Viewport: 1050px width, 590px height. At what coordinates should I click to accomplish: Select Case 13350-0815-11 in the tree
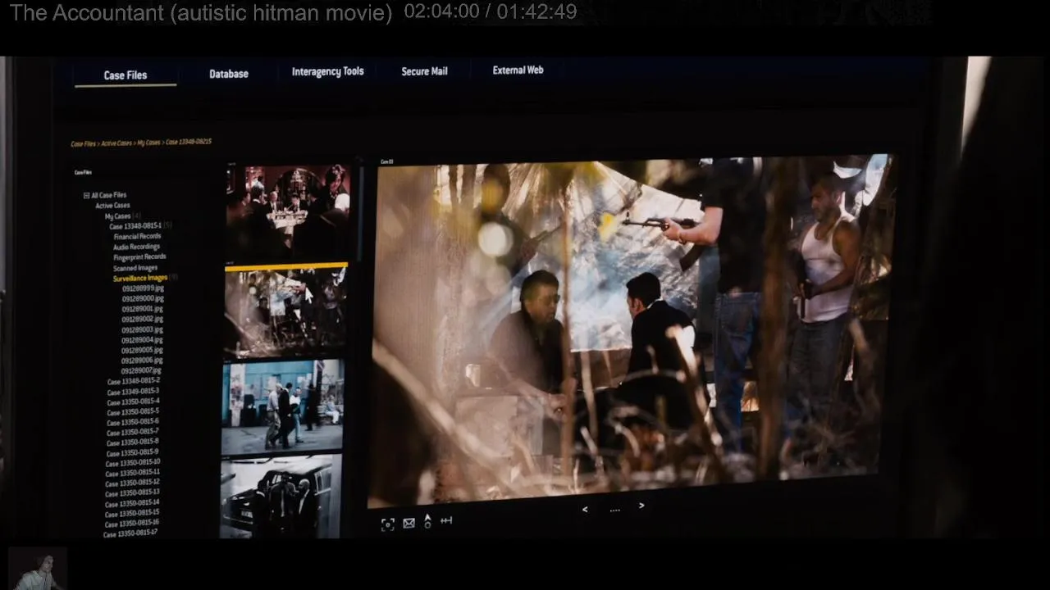coord(133,473)
